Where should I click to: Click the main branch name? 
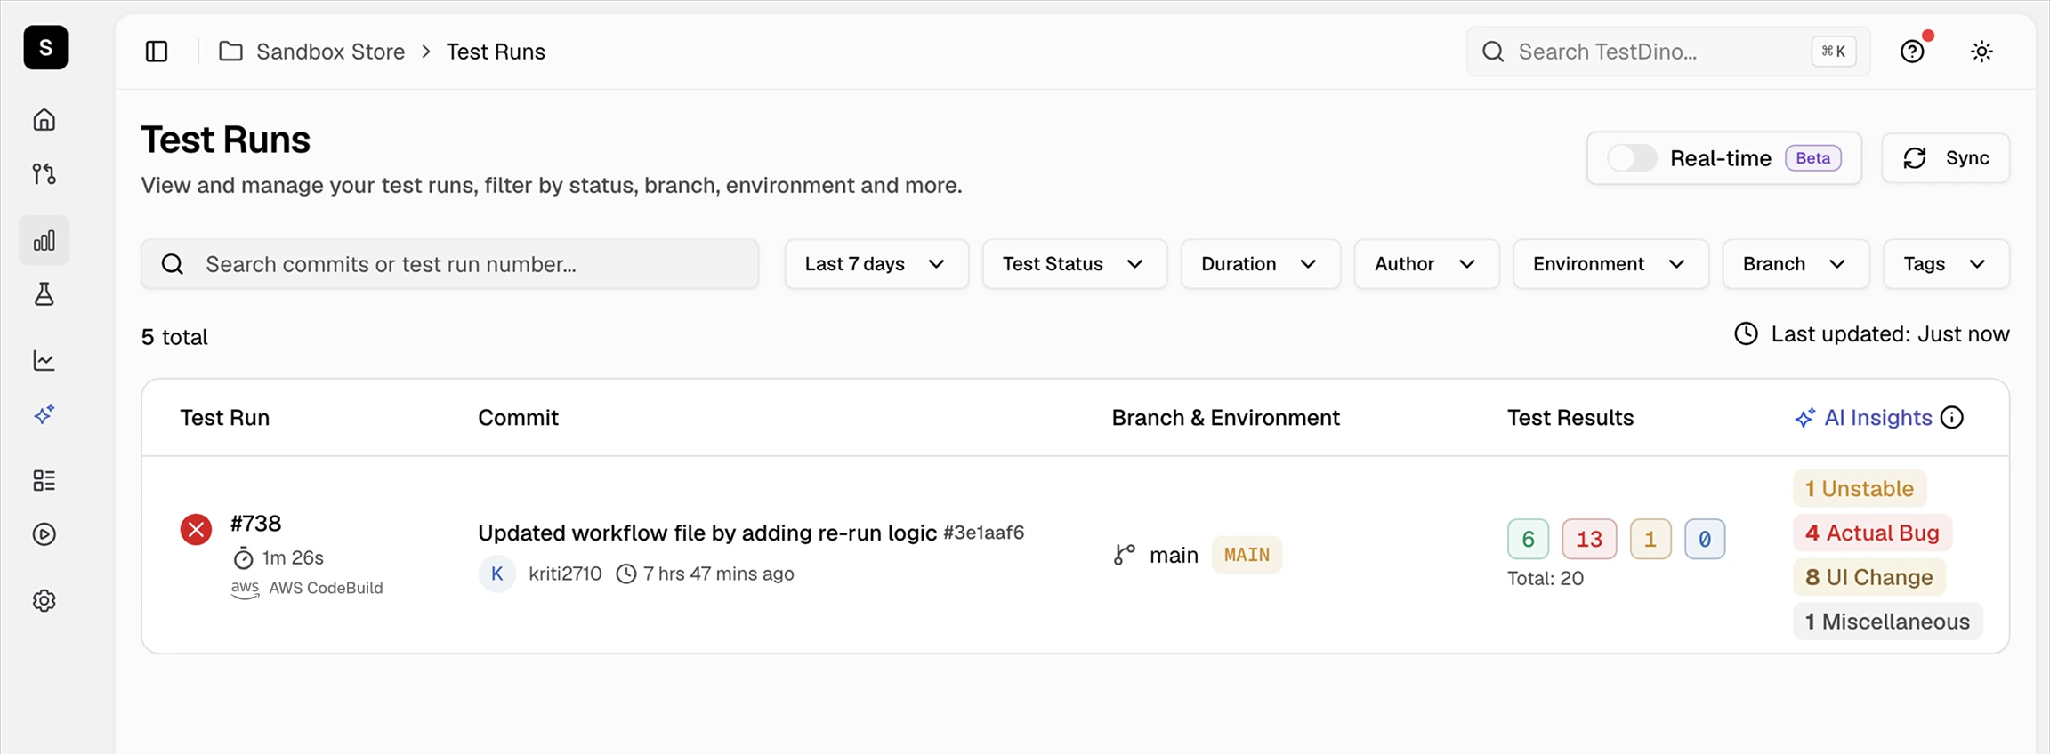tap(1174, 555)
